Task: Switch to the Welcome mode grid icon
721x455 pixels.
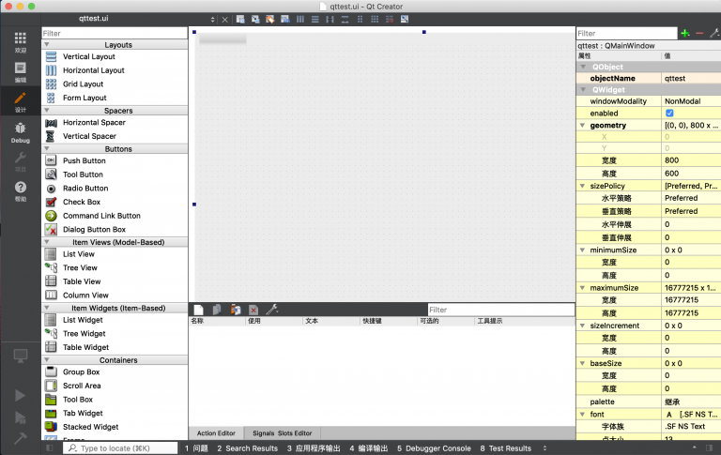Action: click(20, 41)
